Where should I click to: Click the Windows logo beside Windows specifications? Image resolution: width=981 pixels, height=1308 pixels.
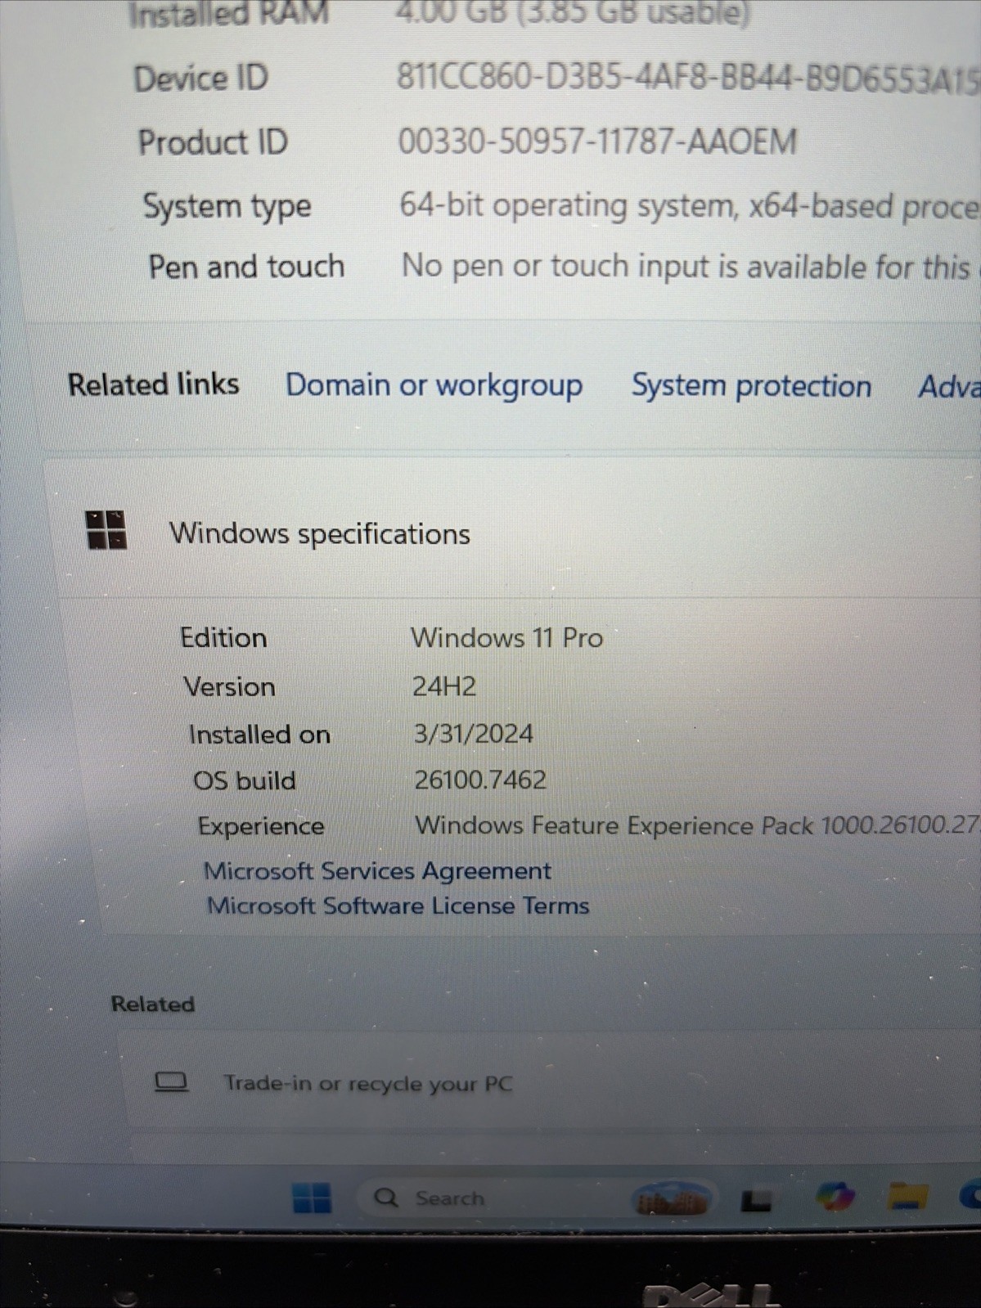[x=106, y=530]
